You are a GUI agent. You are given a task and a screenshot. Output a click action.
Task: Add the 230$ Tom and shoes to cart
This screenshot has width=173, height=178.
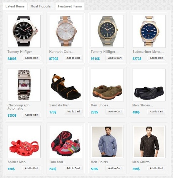click(73, 168)
